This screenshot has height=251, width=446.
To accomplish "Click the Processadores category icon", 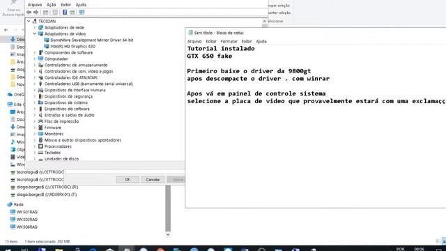I will [x=40, y=146].
